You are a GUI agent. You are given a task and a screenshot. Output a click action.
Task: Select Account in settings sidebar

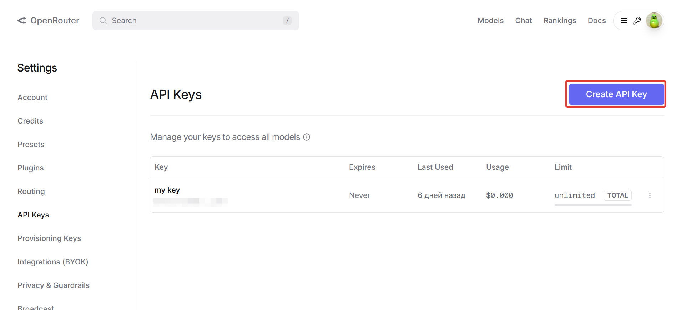32,98
